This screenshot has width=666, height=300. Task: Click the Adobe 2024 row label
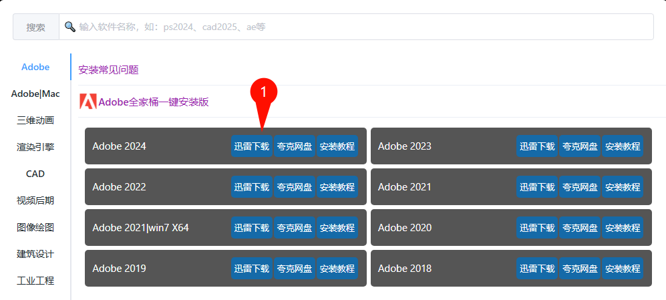click(120, 146)
